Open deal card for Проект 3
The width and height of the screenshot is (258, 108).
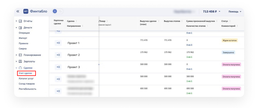tap(58, 67)
